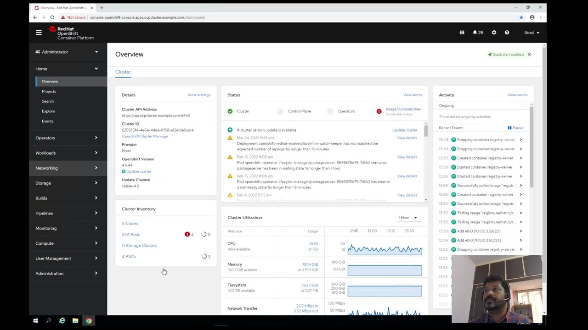Expand the Pipelines navigation section
Screen dimensions: 588x330
tap(67, 213)
